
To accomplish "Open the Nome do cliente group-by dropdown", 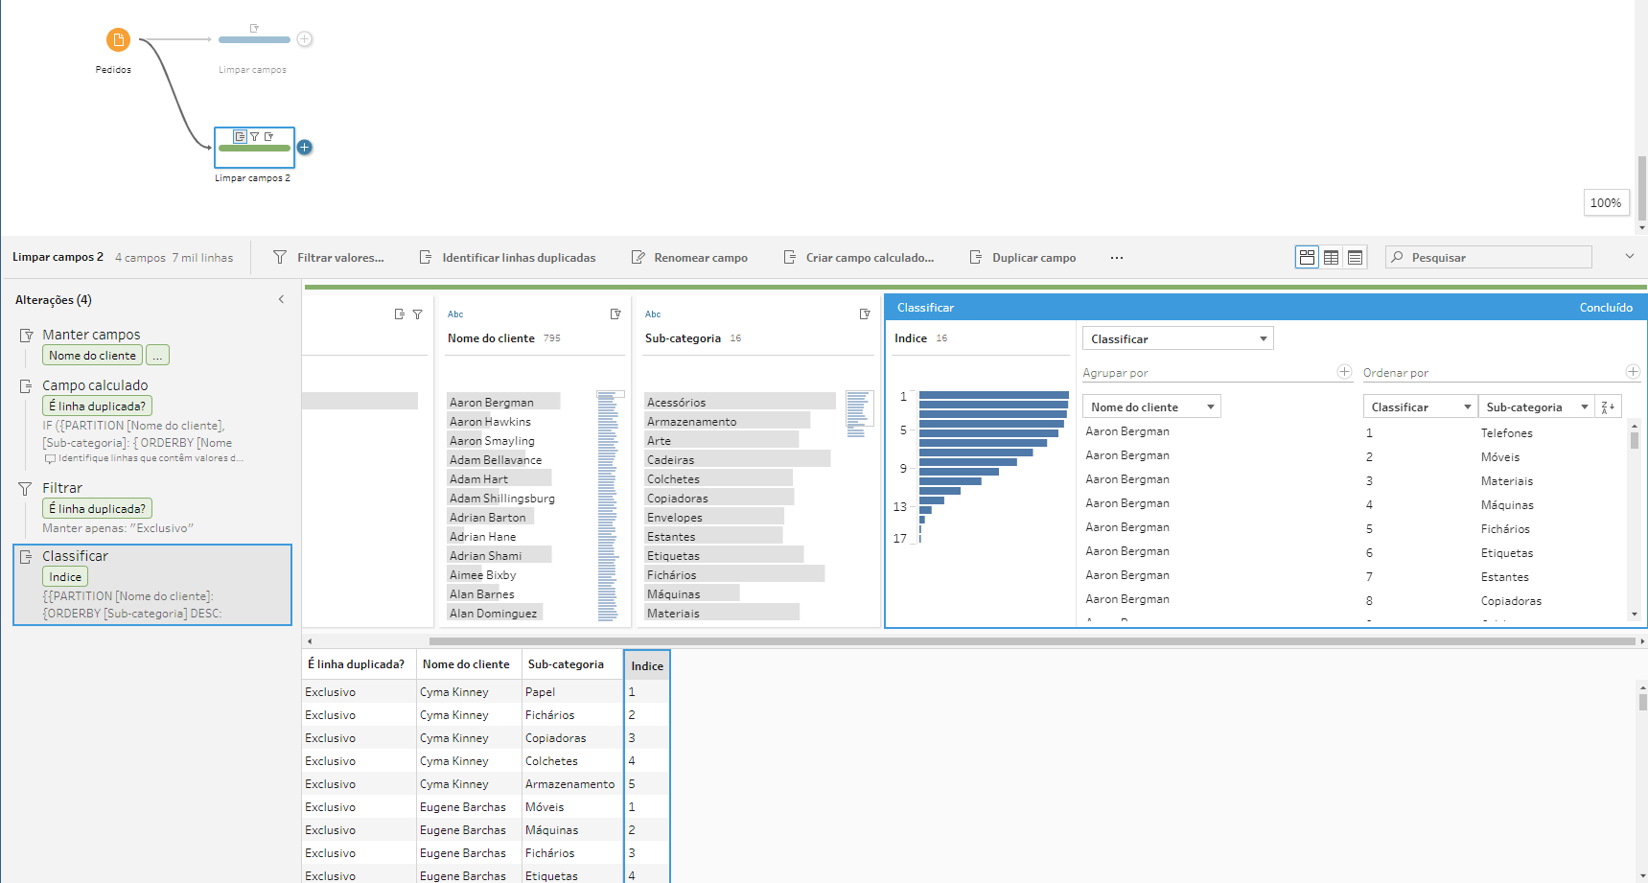I will pyautogui.click(x=1151, y=407).
